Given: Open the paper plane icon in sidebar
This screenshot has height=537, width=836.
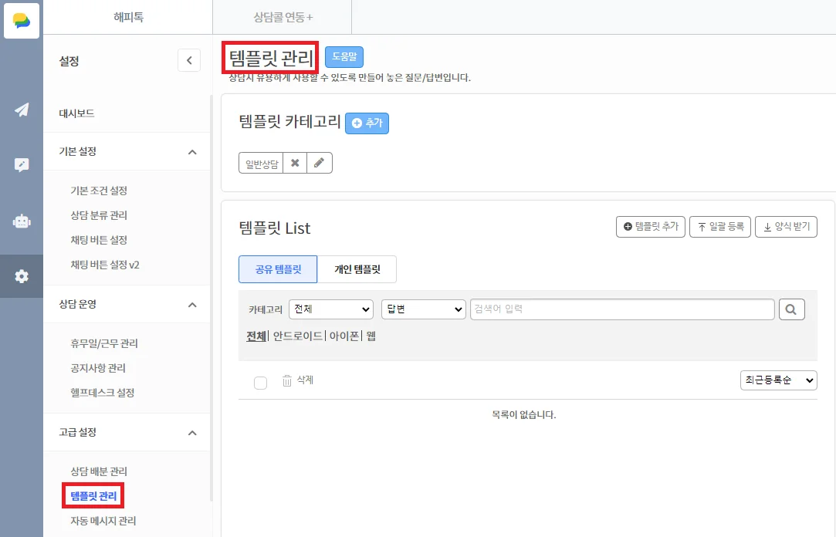Looking at the screenshot, I should pos(22,110).
